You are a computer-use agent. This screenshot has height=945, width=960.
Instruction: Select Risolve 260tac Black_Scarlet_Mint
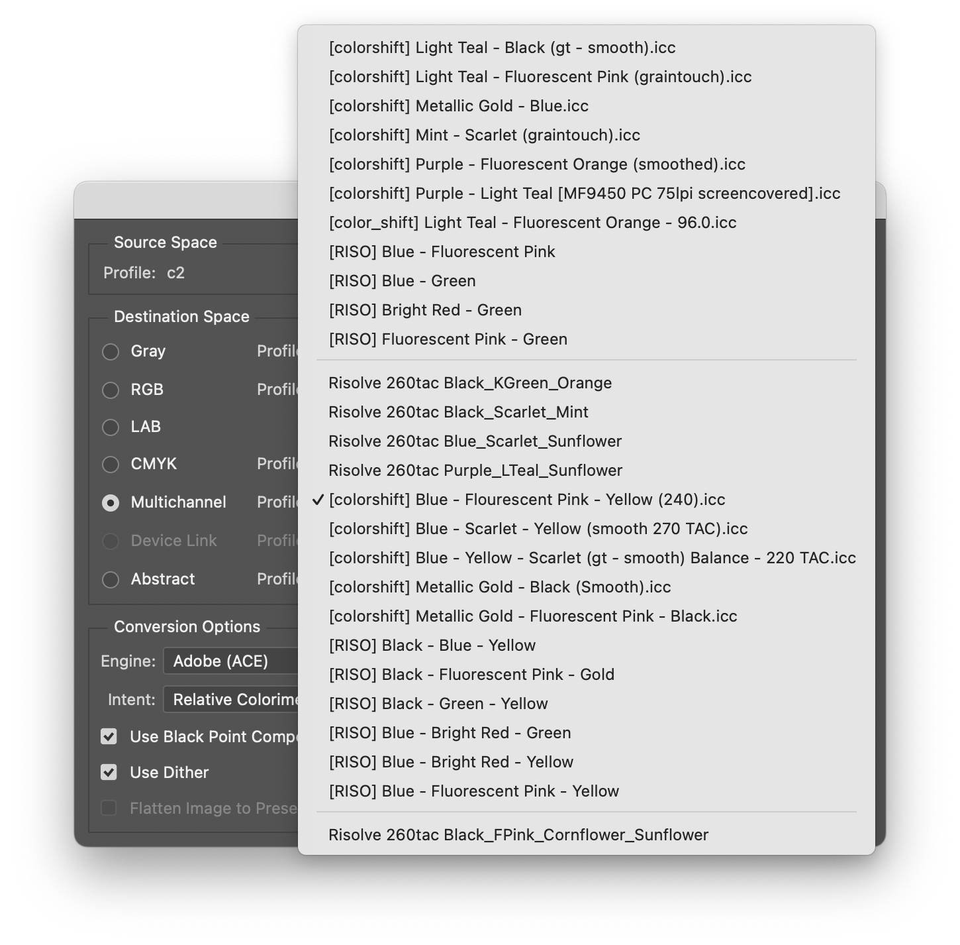pyautogui.click(x=587, y=412)
